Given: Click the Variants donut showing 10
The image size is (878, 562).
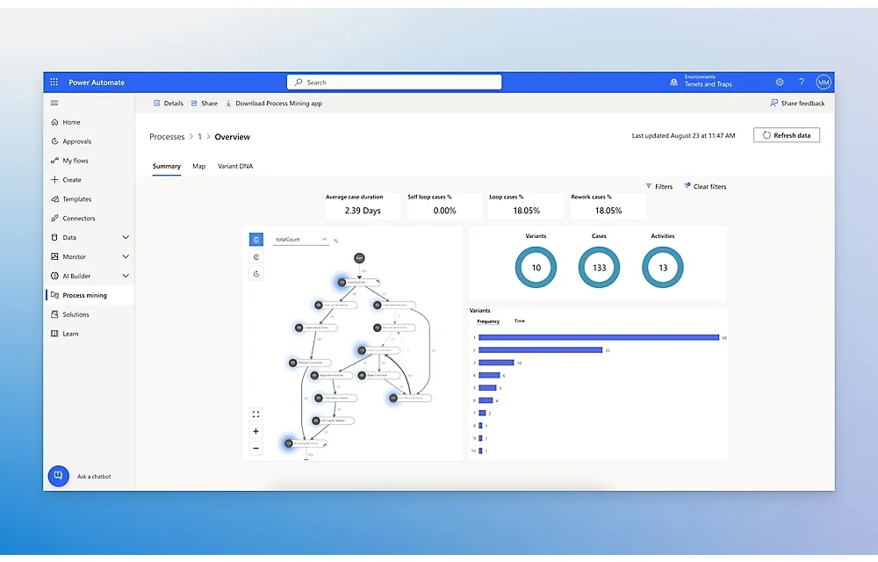Looking at the screenshot, I should click(536, 268).
